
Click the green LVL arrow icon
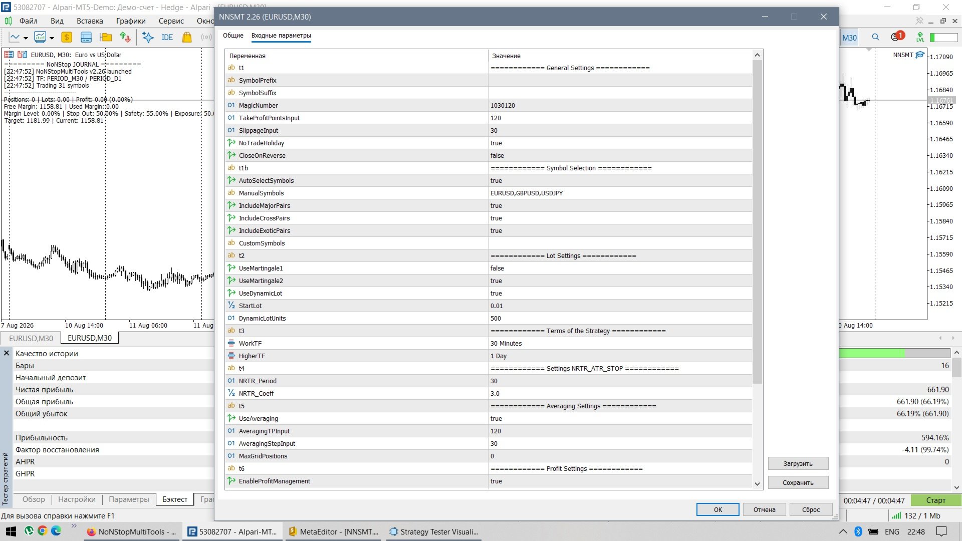click(920, 38)
